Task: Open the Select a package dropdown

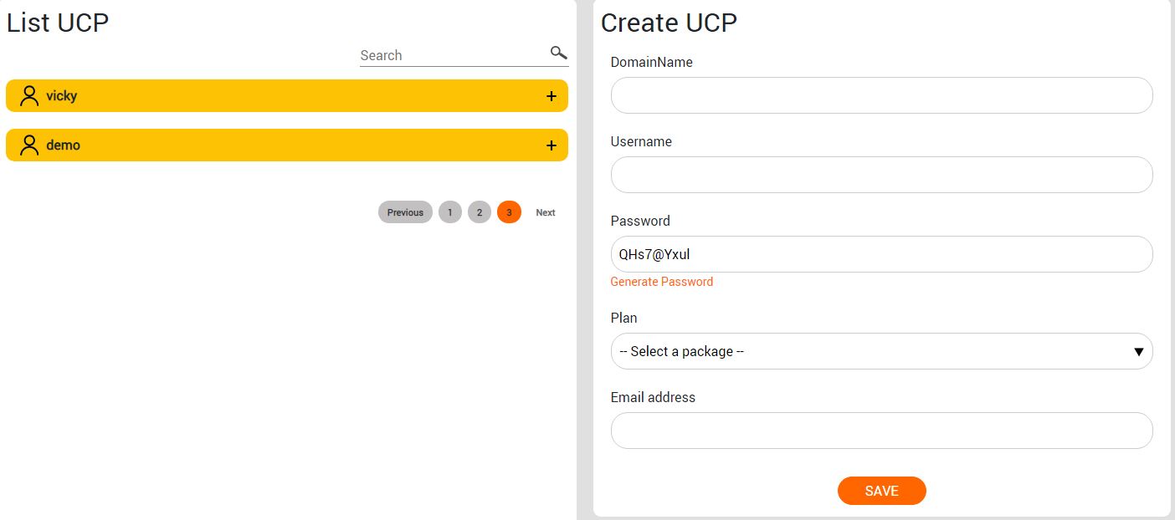Action: pyautogui.click(x=881, y=351)
